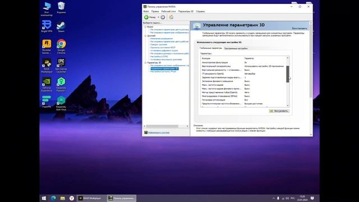Click the settings list scroll-down arrow

tap(288, 105)
